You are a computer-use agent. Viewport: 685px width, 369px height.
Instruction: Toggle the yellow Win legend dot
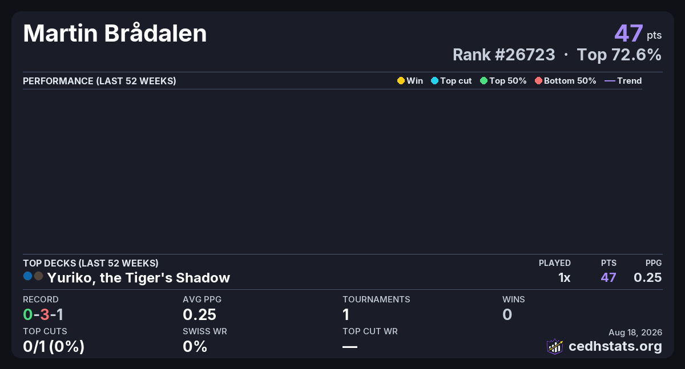coord(401,81)
